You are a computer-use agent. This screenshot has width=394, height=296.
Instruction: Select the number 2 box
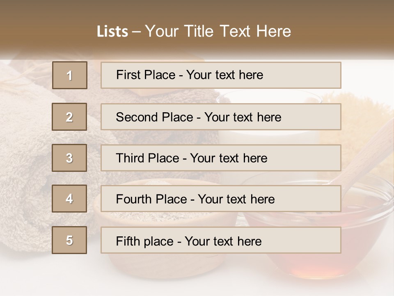click(69, 117)
